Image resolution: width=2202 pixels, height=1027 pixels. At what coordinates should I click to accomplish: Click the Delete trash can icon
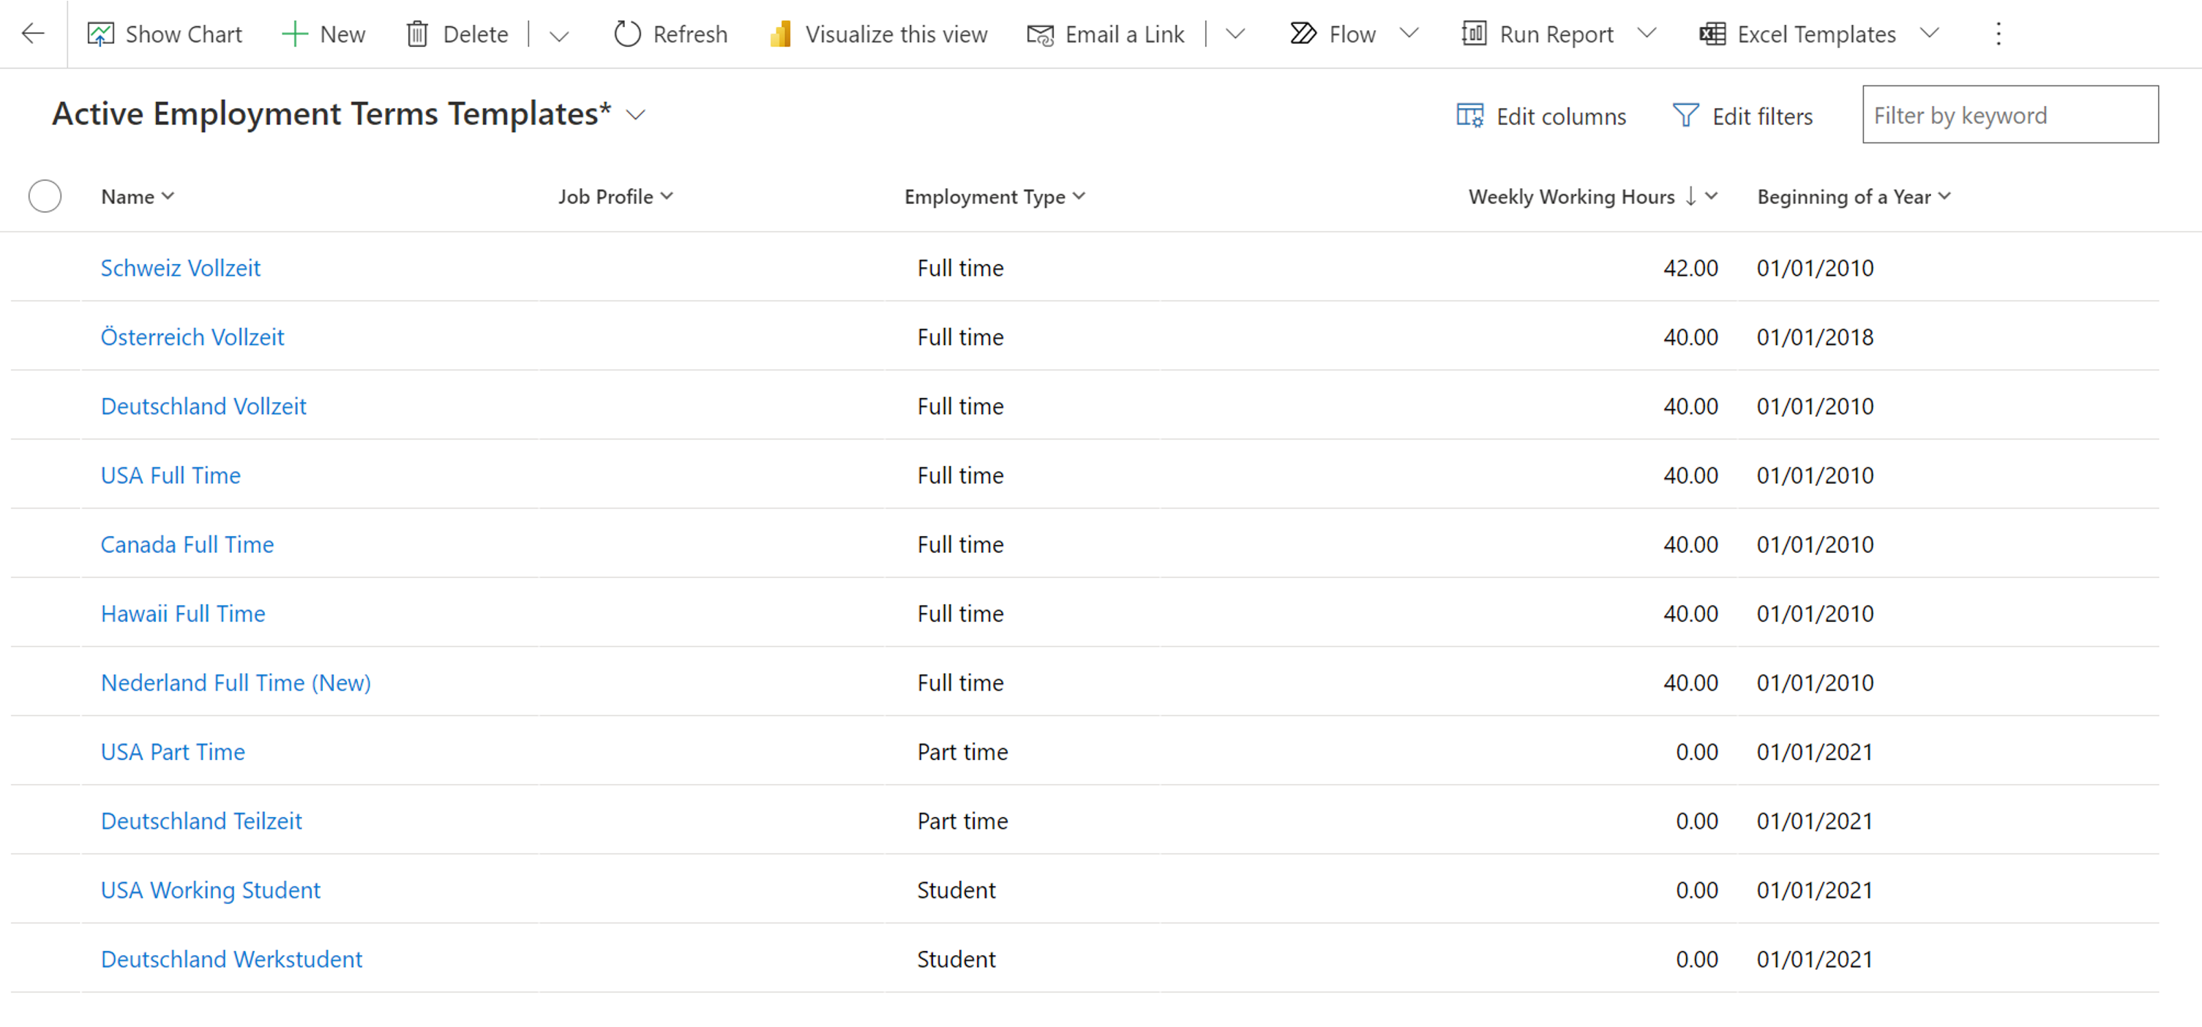(x=417, y=34)
